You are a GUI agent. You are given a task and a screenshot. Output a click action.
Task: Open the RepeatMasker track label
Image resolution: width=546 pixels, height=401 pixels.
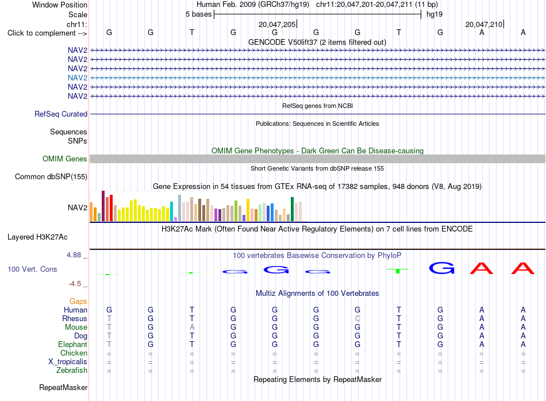click(63, 387)
